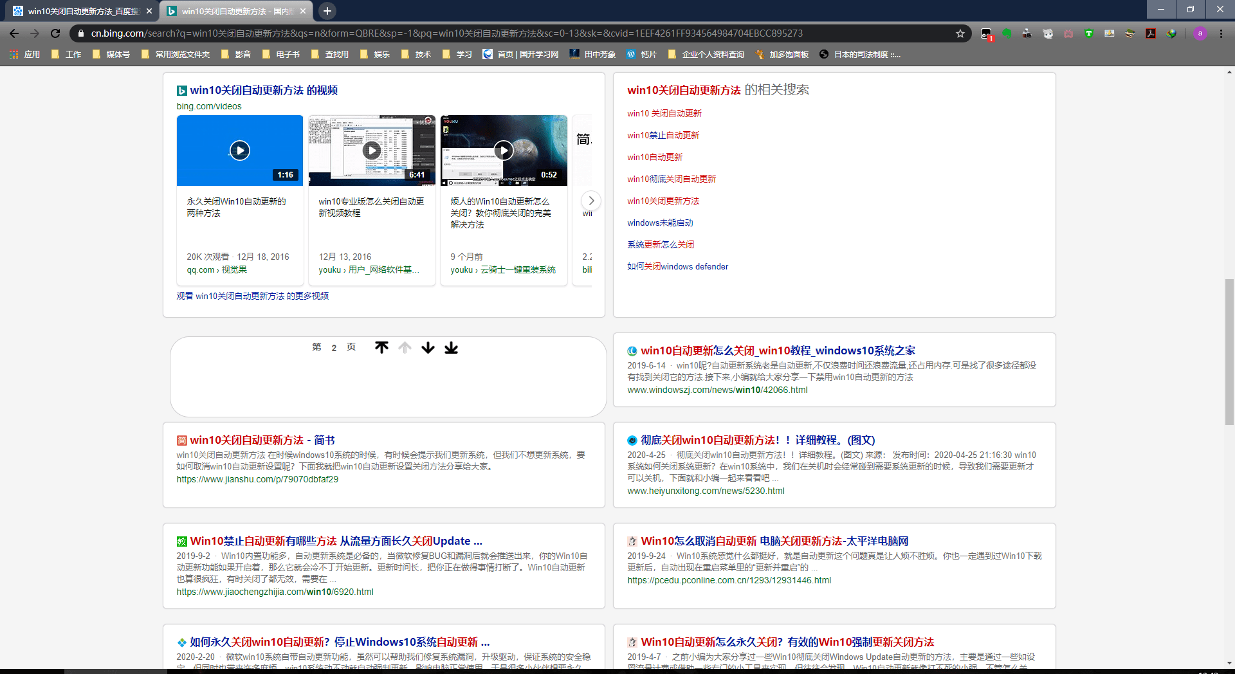Switch to the Baidu search tab

point(82,11)
